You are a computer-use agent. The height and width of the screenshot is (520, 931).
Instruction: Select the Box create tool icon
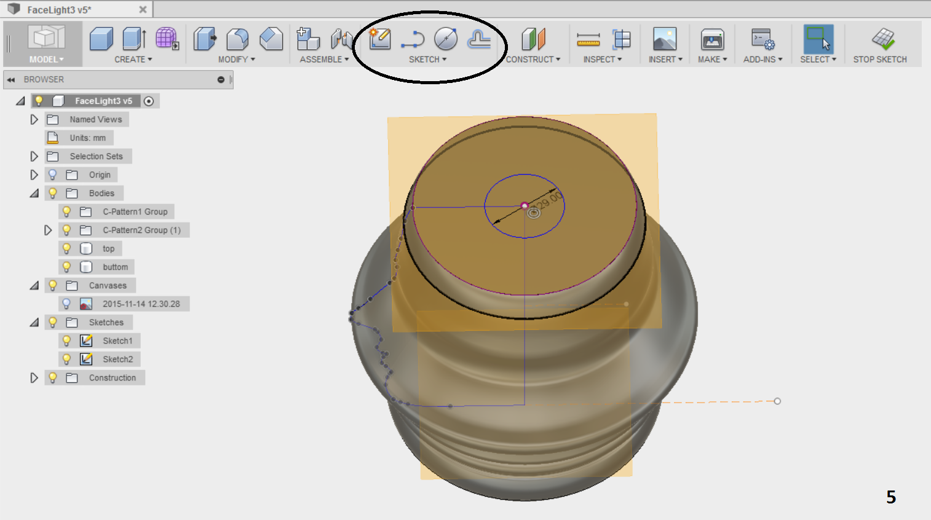[x=101, y=39]
